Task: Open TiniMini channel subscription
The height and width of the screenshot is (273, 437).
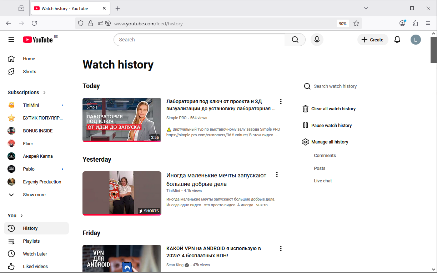Action: click(x=36, y=105)
